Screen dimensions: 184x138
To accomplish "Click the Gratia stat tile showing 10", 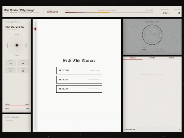I will (11, 70).
